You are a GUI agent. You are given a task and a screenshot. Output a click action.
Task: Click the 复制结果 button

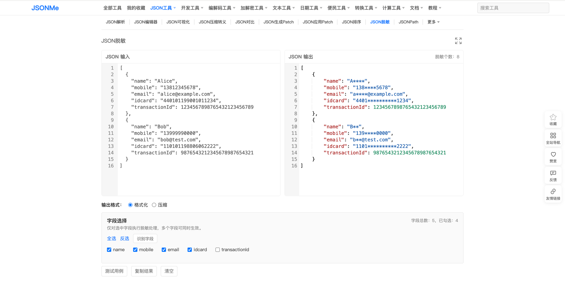[144, 271]
